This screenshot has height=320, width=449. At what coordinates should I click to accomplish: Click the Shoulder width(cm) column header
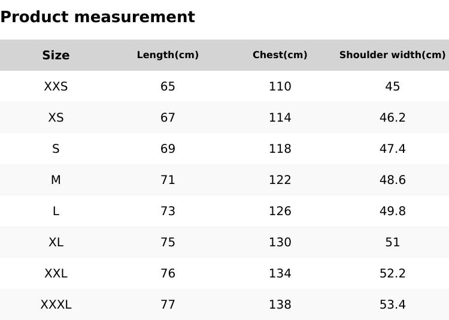392,55
